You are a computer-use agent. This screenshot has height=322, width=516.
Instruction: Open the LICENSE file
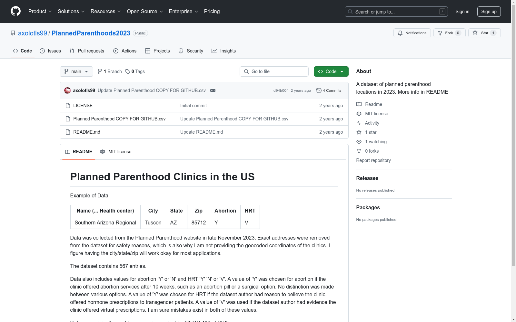click(x=83, y=106)
